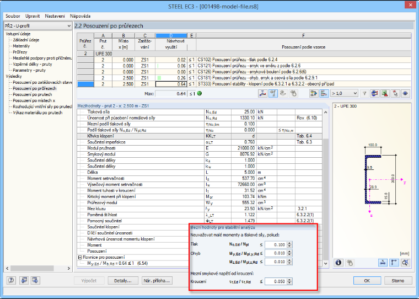Click the cross-section stress diagram icon

[263, 93]
